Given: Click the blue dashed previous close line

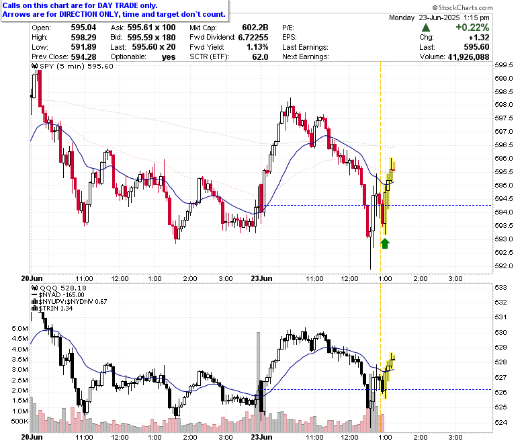Looking at the screenshot, I should 378,205.
